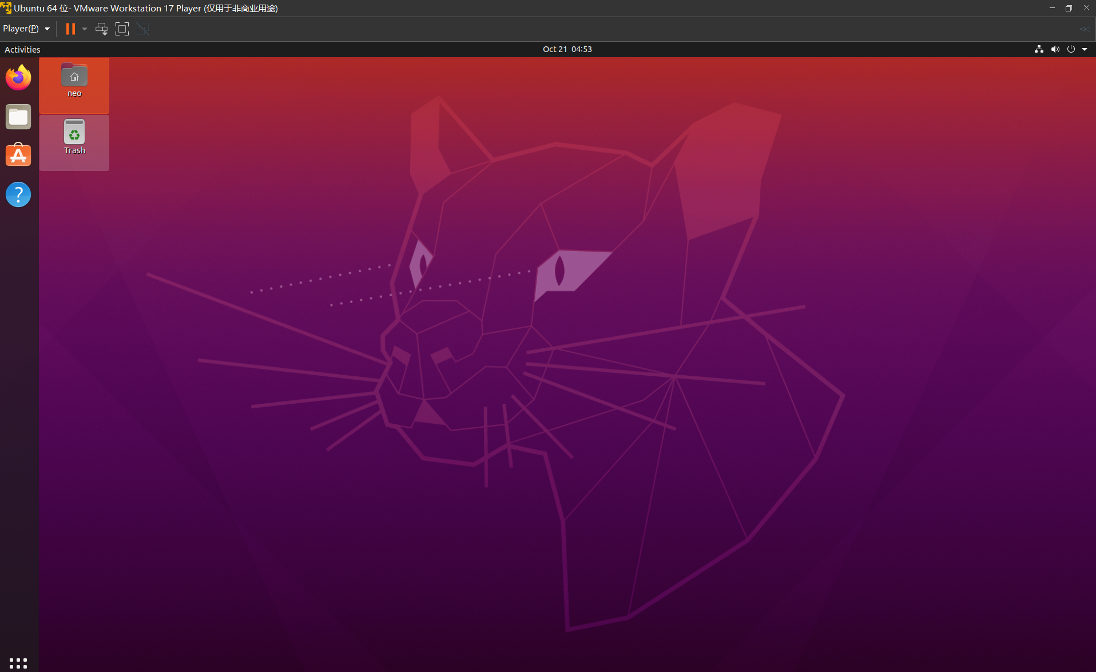Launch Ubuntu Software from the dock
This screenshot has height=672, width=1096.
pyautogui.click(x=18, y=156)
